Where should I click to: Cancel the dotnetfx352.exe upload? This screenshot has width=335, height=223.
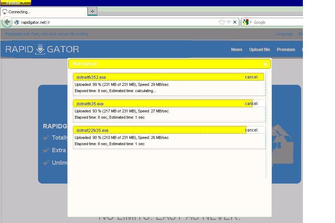(251, 77)
